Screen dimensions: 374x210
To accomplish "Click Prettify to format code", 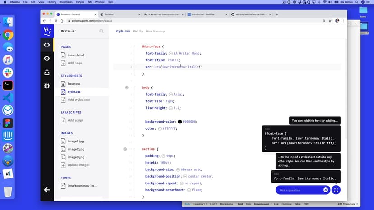I will pos(138,31).
